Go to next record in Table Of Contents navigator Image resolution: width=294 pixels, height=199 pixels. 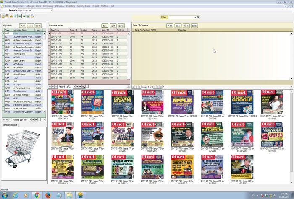(x=155, y=87)
